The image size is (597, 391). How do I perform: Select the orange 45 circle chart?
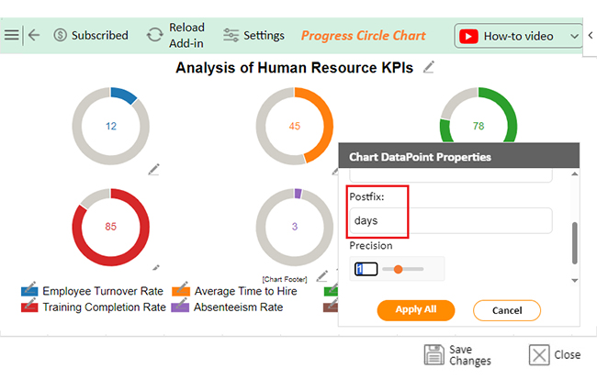(x=294, y=126)
